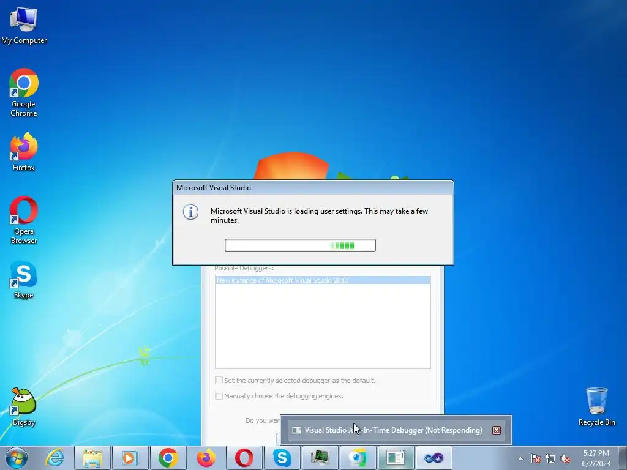Open Opera Browser desktop shortcut
Image resolution: width=627 pixels, height=470 pixels.
point(24,220)
